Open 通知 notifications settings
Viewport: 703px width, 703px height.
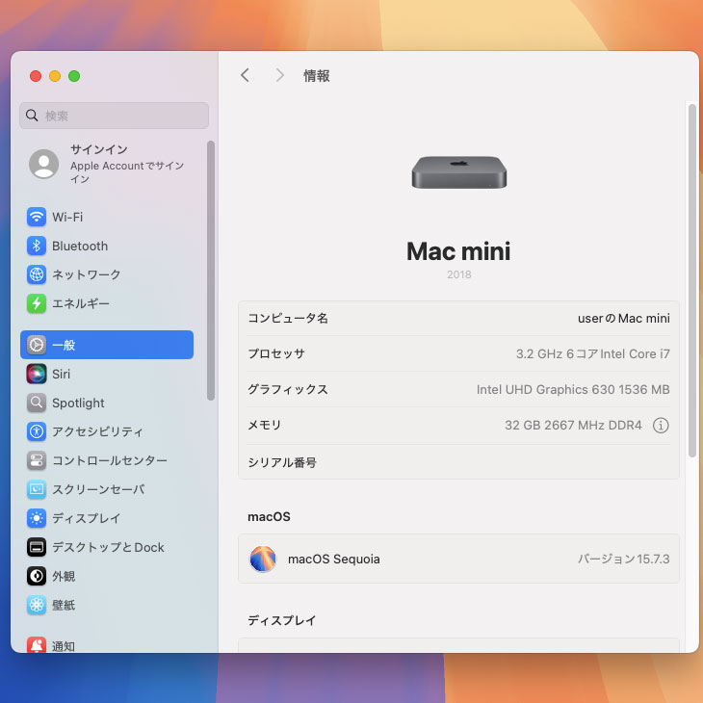[x=64, y=645]
